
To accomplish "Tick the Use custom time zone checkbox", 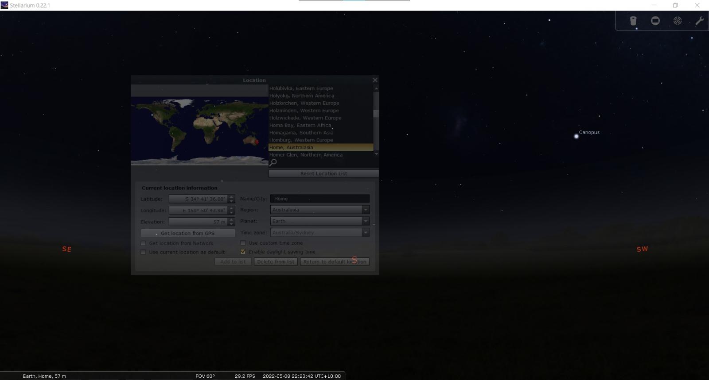I will [x=243, y=243].
